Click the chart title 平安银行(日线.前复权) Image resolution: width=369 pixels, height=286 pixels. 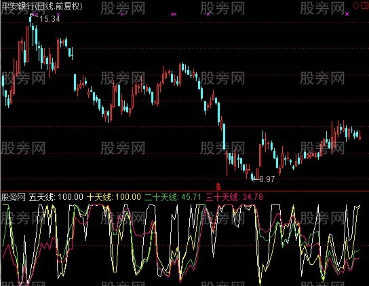[42, 6]
